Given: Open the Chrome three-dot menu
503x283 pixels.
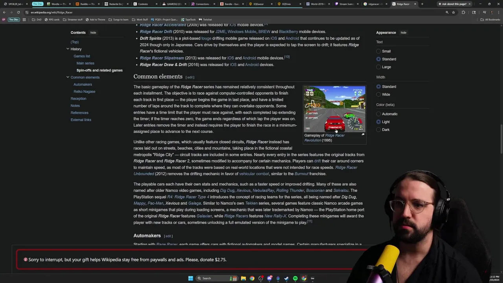Looking at the screenshot, I should click(x=498, y=12).
